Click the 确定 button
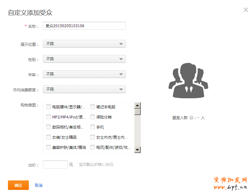This screenshot has width=250, height=194. pos(18,185)
